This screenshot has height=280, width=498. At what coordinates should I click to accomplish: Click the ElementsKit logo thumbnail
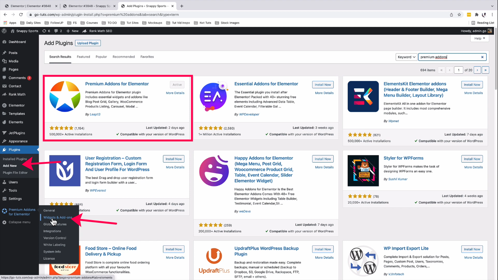point(363,97)
